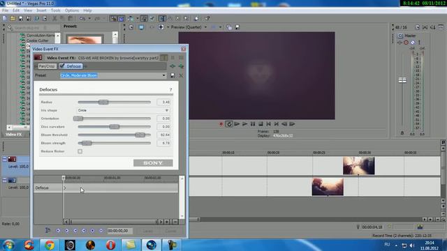Toggle Automatic Crossfades toolbar button
This screenshot has width=447, height=251.
tap(121, 19)
